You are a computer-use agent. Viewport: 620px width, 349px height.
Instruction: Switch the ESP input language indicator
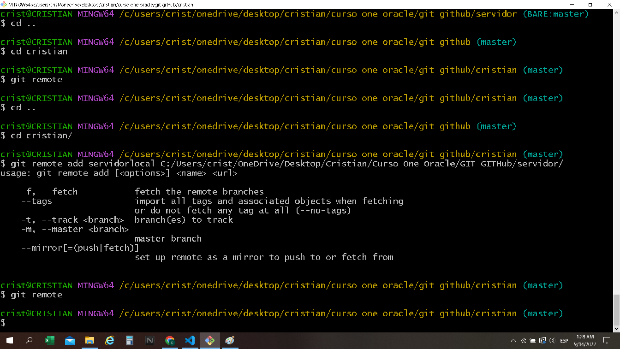pyautogui.click(x=564, y=341)
